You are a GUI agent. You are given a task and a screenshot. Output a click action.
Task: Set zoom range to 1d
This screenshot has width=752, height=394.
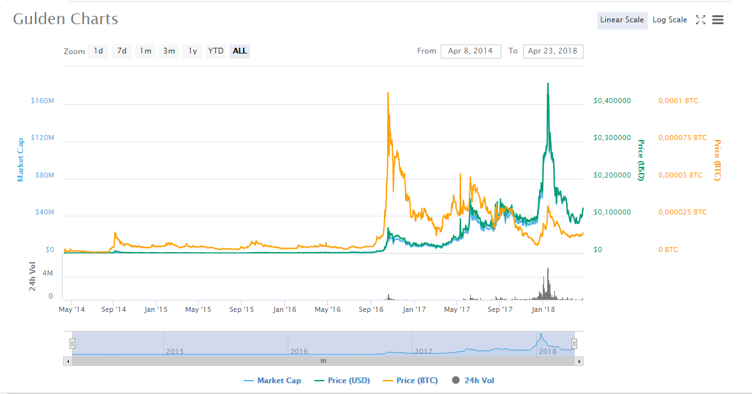(x=98, y=51)
